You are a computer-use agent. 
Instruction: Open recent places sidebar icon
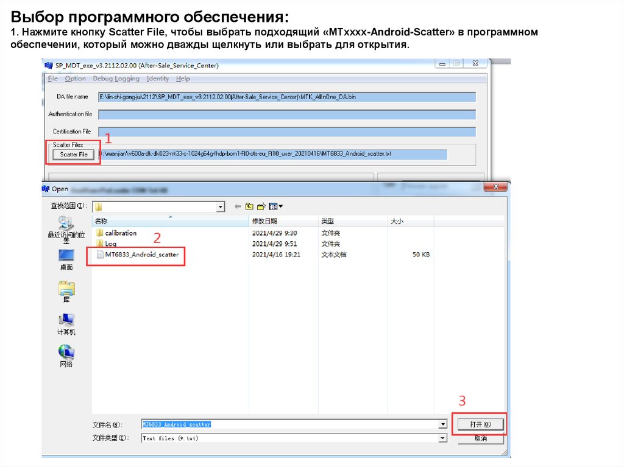click(66, 229)
